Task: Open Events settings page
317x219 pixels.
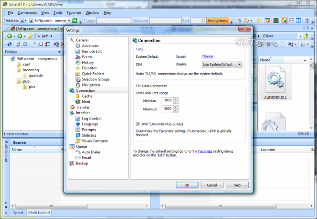Action: point(87,57)
